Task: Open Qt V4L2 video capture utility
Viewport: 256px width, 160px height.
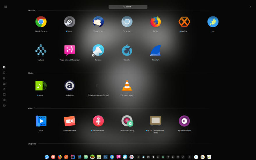Action: point(156,121)
